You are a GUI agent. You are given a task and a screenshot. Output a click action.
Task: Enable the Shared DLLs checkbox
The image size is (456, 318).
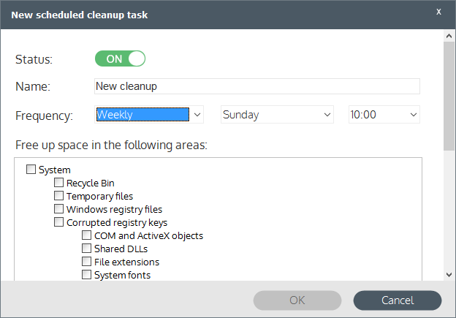tap(86, 248)
